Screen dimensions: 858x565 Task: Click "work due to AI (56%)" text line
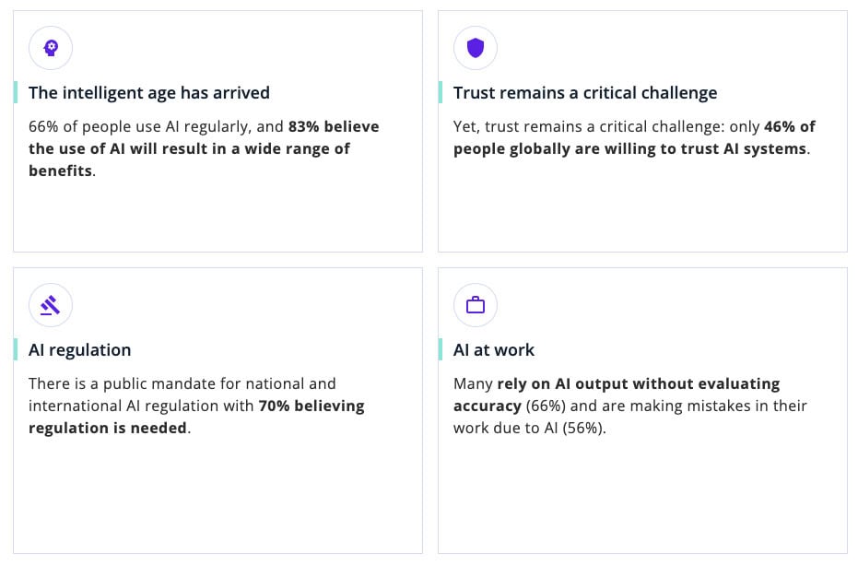click(x=530, y=429)
